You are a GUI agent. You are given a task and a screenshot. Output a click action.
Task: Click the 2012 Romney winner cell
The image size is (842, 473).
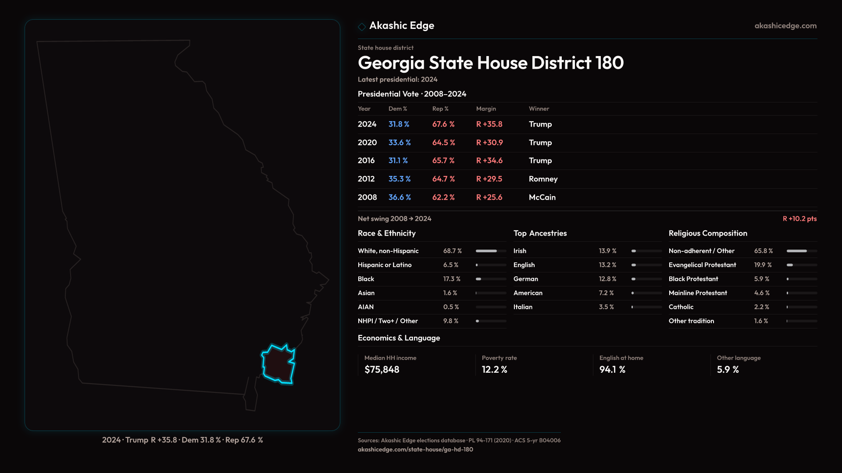tap(543, 179)
